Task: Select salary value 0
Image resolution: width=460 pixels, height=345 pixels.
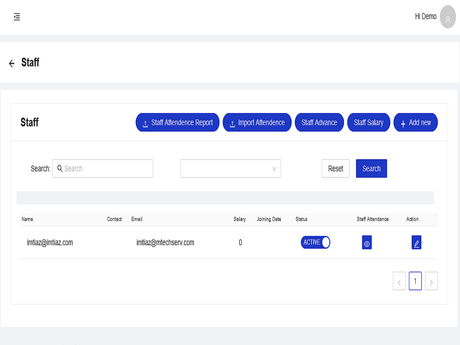Action: point(240,242)
